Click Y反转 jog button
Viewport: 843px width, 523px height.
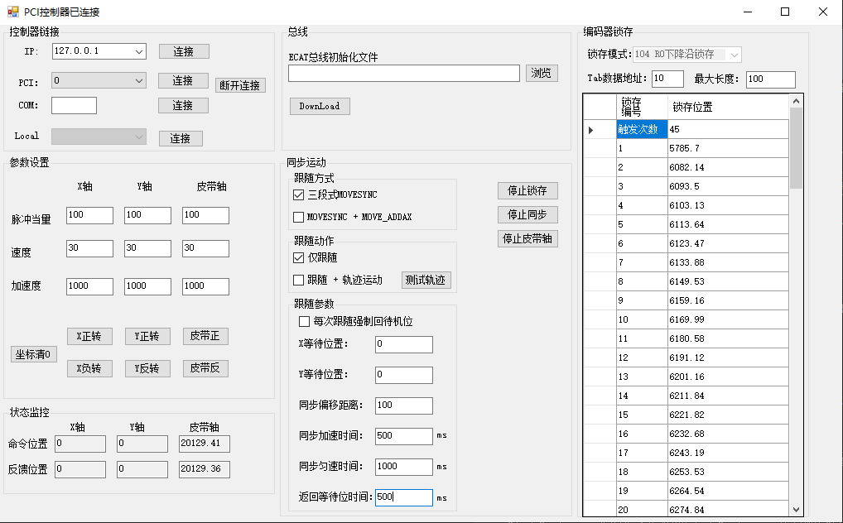click(148, 368)
